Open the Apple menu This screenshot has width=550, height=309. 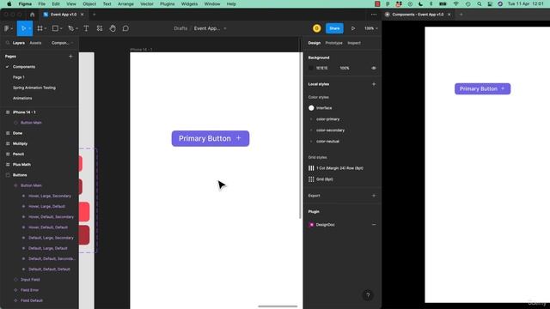point(9,3)
